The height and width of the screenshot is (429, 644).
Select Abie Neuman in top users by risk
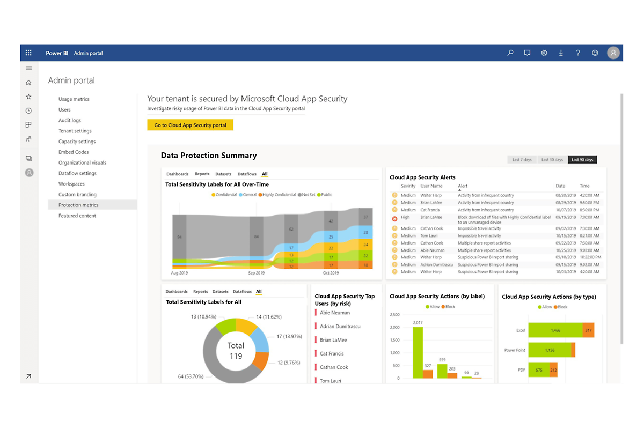click(x=335, y=313)
